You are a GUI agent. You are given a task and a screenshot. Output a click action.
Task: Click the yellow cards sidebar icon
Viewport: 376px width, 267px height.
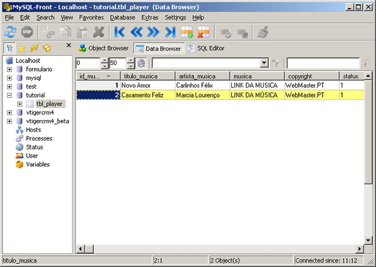(x=46, y=48)
